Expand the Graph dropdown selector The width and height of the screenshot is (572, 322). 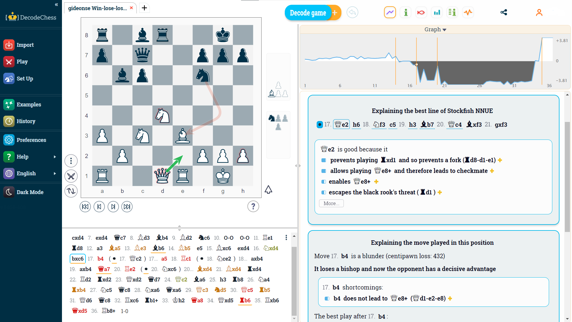435,30
